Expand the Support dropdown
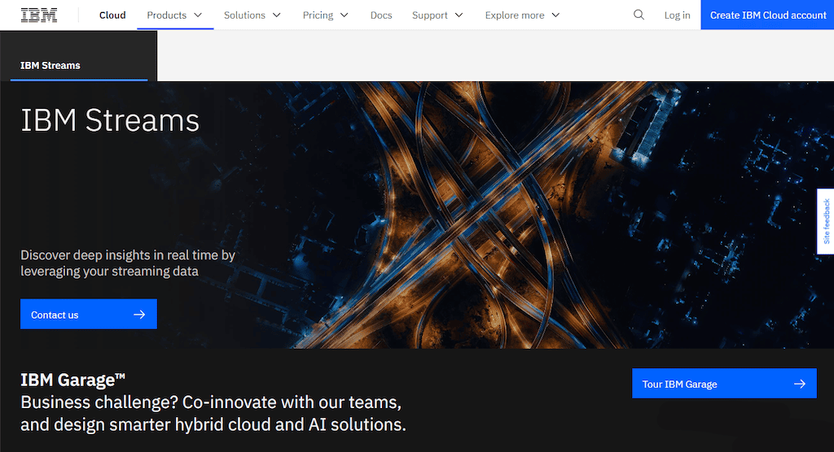The width and height of the screenshot is (834, 452). (x=437, y=15)
